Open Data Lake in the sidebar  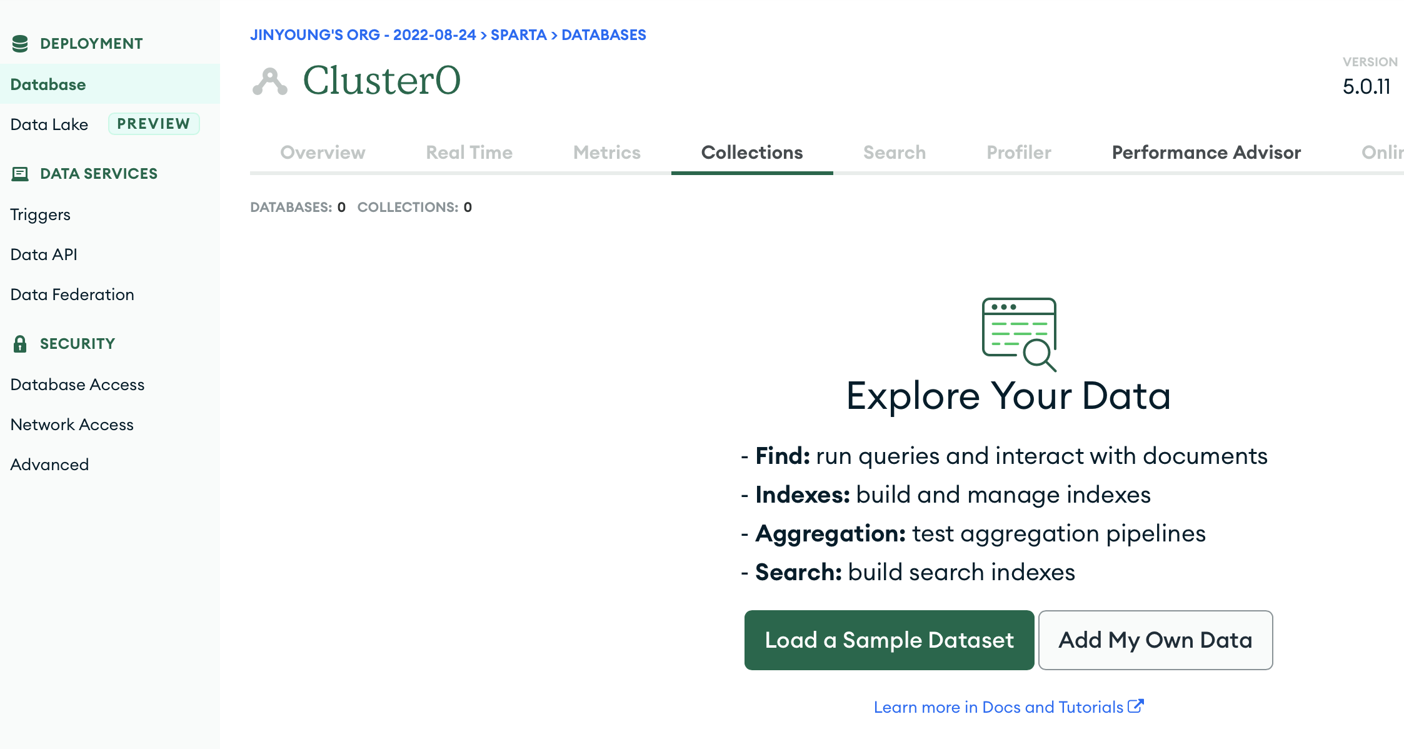coord(49,124)
